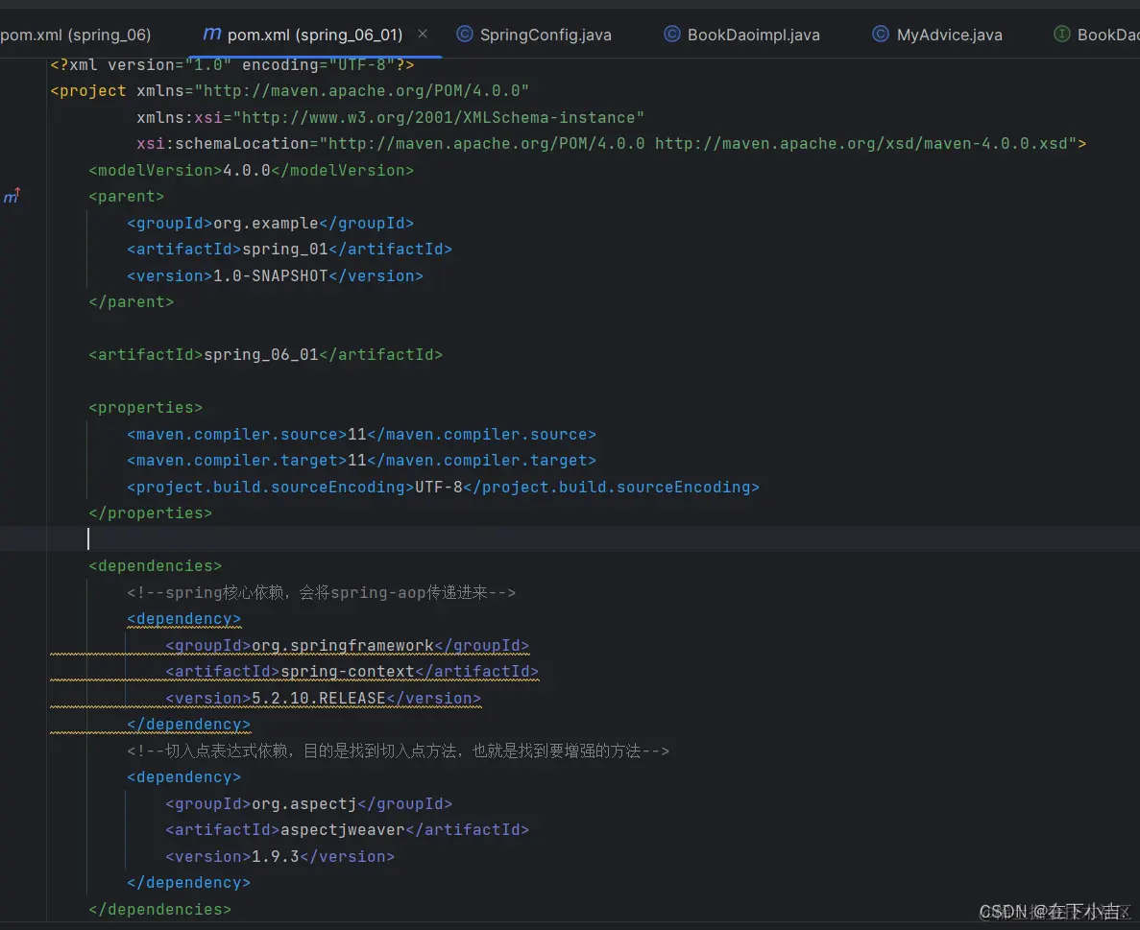1140x930 pixels.
Task: Click the 切入点表达式依赖 comment line
Action: [398, 751]
